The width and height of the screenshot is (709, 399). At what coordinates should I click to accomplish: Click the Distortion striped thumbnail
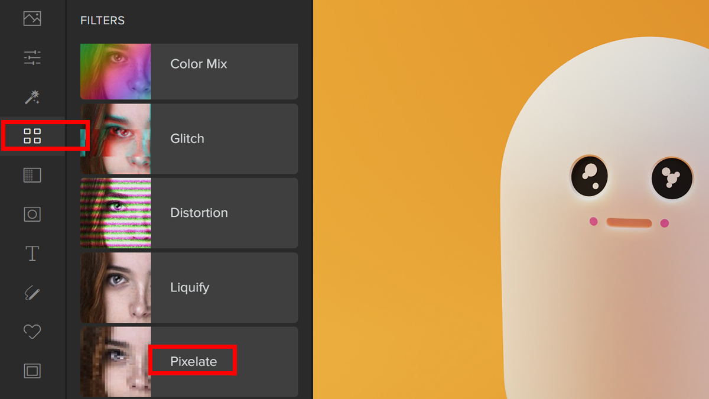coord(116,213)
